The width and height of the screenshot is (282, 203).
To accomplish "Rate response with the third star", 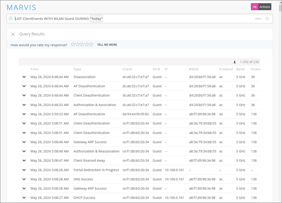I will coord(82,45).
